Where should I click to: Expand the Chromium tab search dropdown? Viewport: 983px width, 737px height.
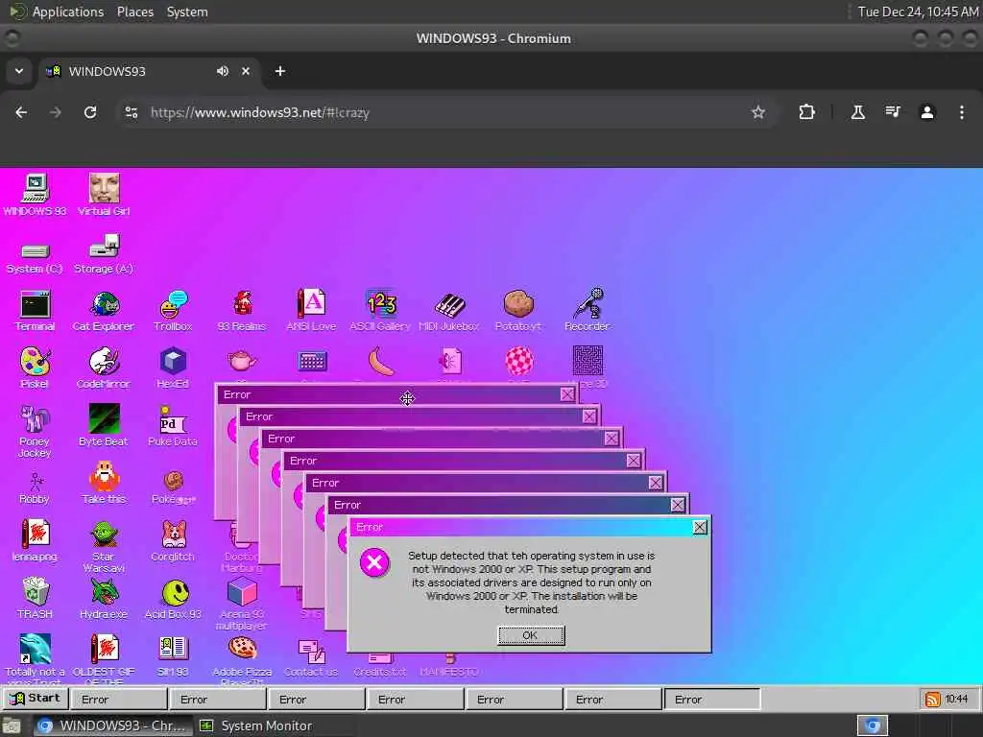19,71
